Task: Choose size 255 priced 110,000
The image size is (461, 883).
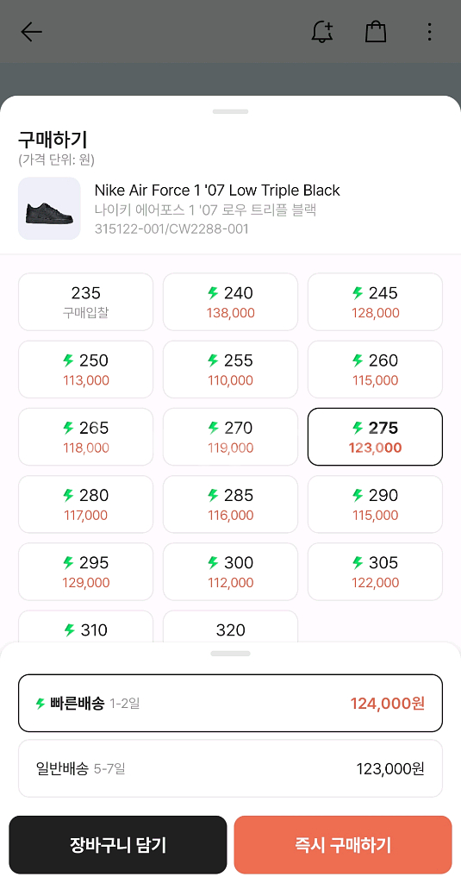Action: (x=230, y=369)
